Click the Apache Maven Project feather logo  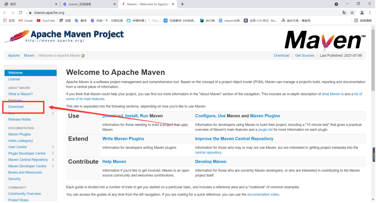pyautogui.click(x=64, y=36)
